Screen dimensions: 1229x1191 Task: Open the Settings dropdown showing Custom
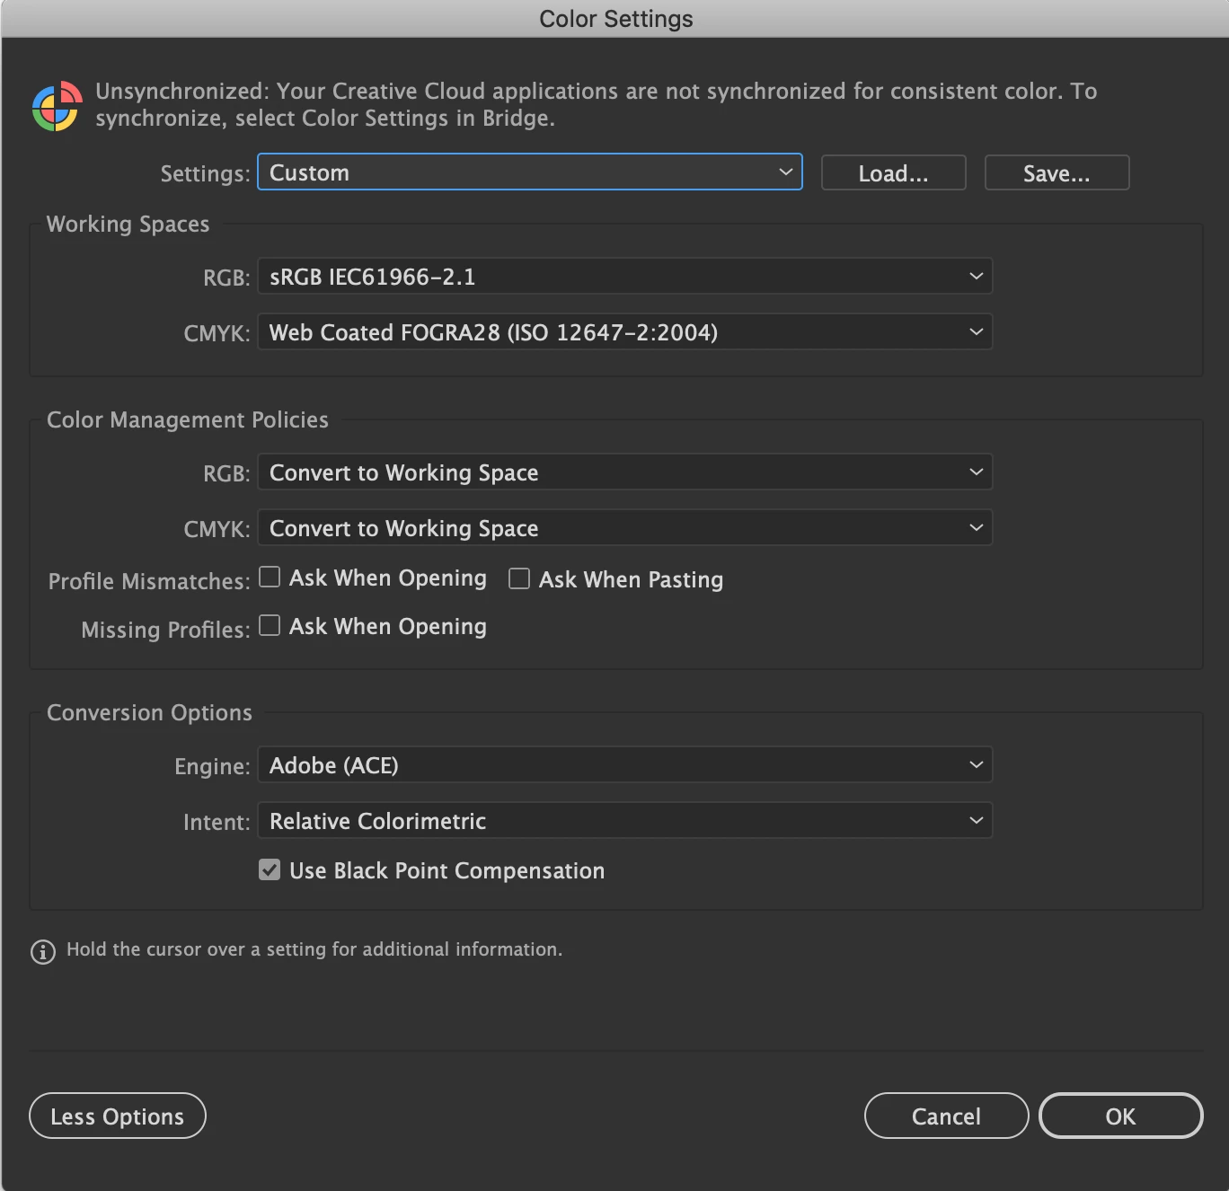pos(530,172)
